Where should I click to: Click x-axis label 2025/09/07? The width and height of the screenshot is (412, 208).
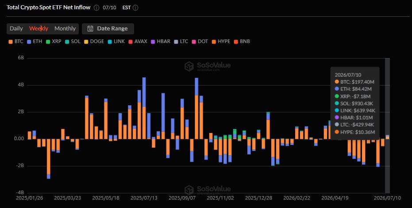182,198
